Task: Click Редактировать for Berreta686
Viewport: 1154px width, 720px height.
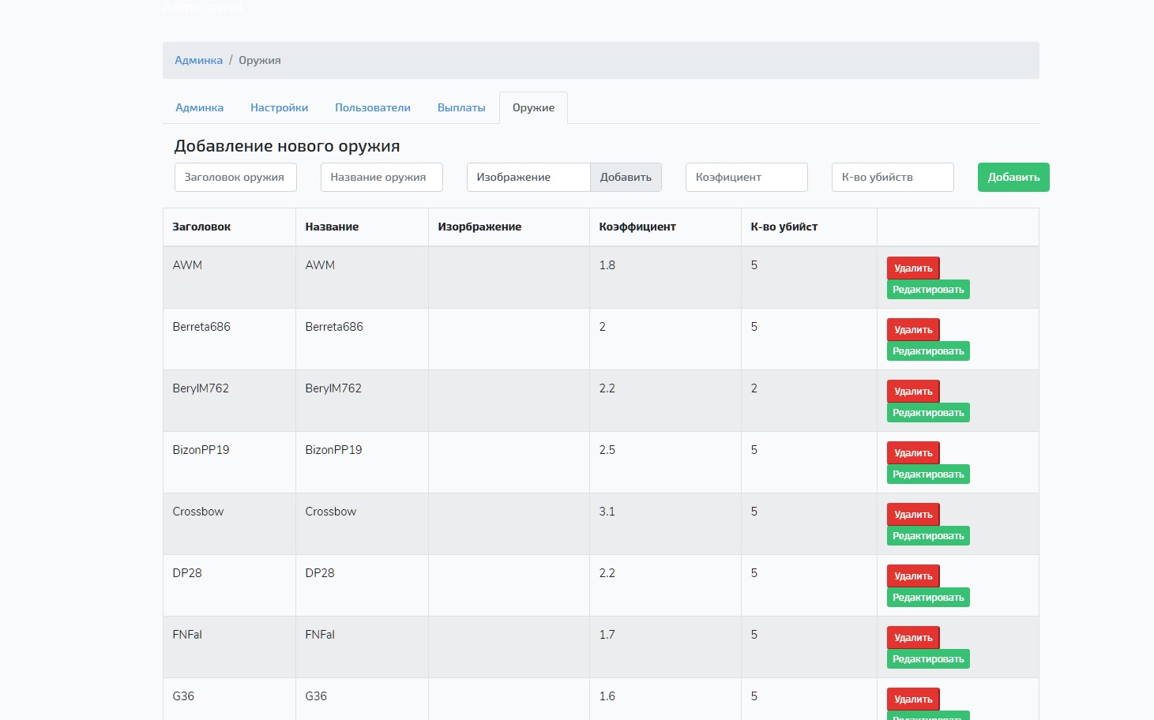Action: tap(928, 351)
